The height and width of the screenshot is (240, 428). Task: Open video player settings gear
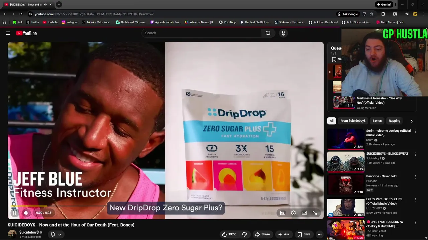coord(293,213)
